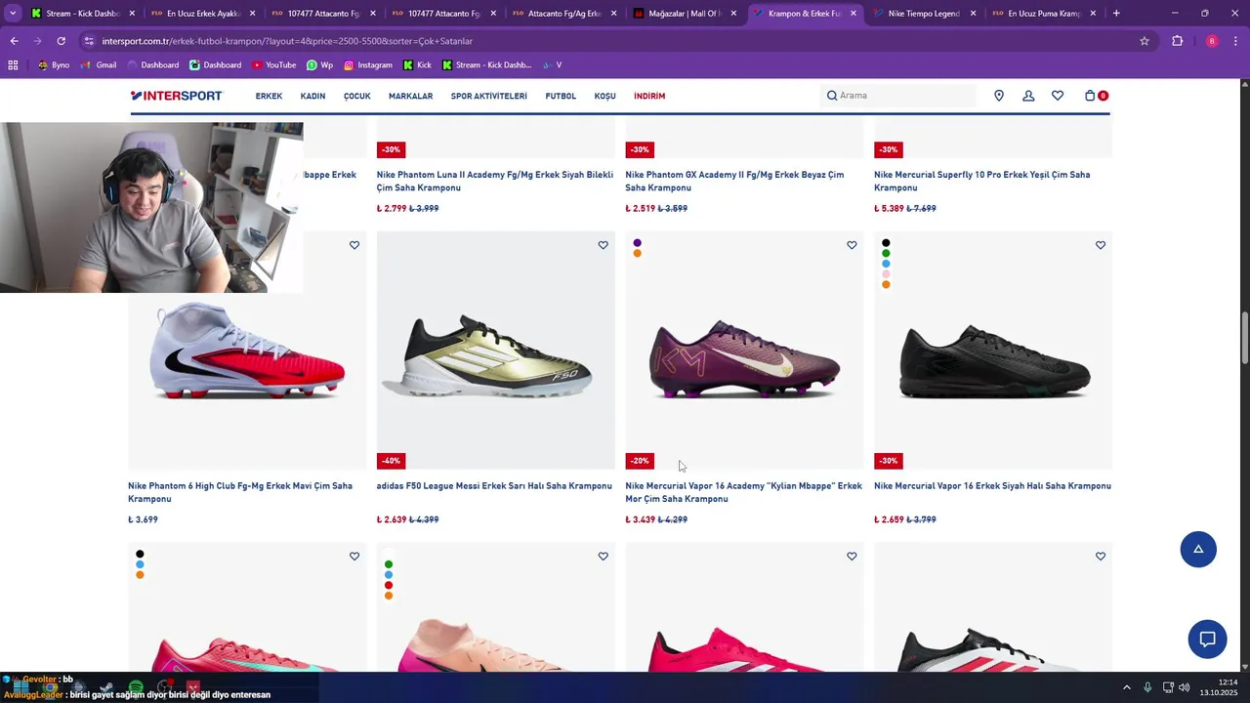Bookmark this page with the star icon
1250x703 pixels.
click(x=1145, y=41)
